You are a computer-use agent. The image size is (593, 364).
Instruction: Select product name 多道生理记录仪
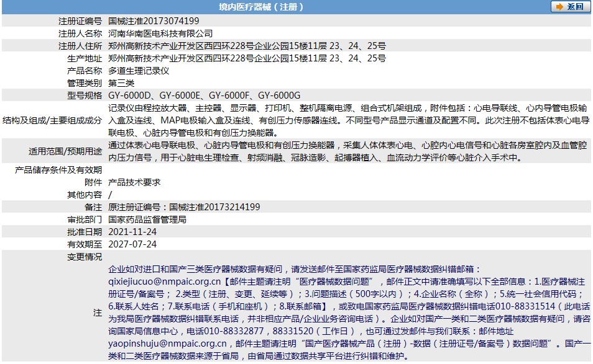coord(139,71)
